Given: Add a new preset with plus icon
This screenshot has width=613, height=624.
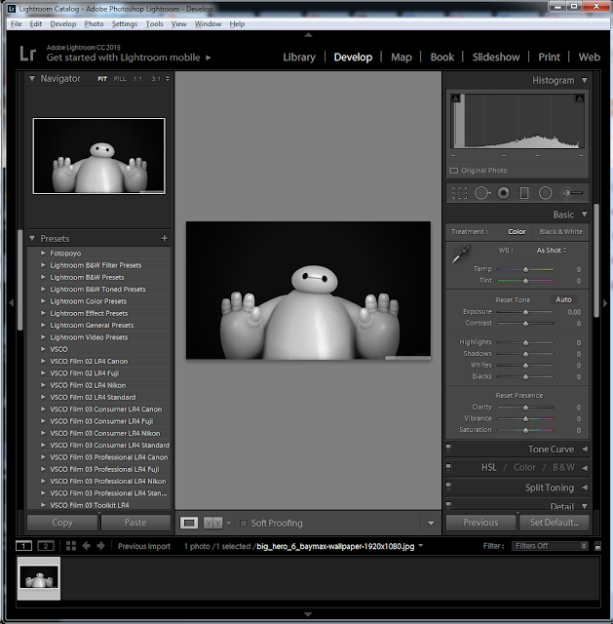Looking at the screenshot, I should pos(165,238).
